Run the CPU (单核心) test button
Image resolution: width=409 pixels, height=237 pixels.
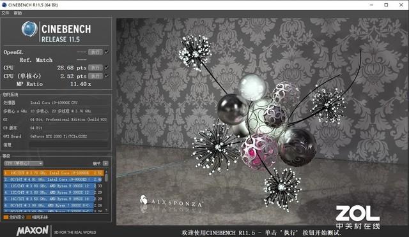(x=95, y=76)
